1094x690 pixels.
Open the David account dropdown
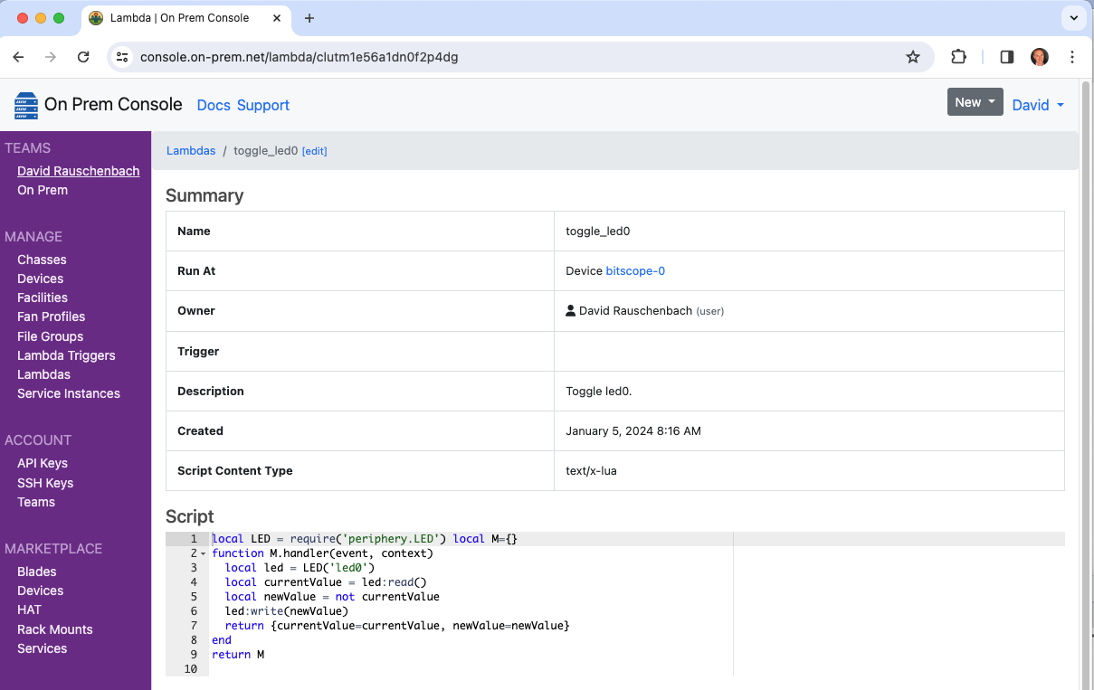click(x=1038, y=105)
